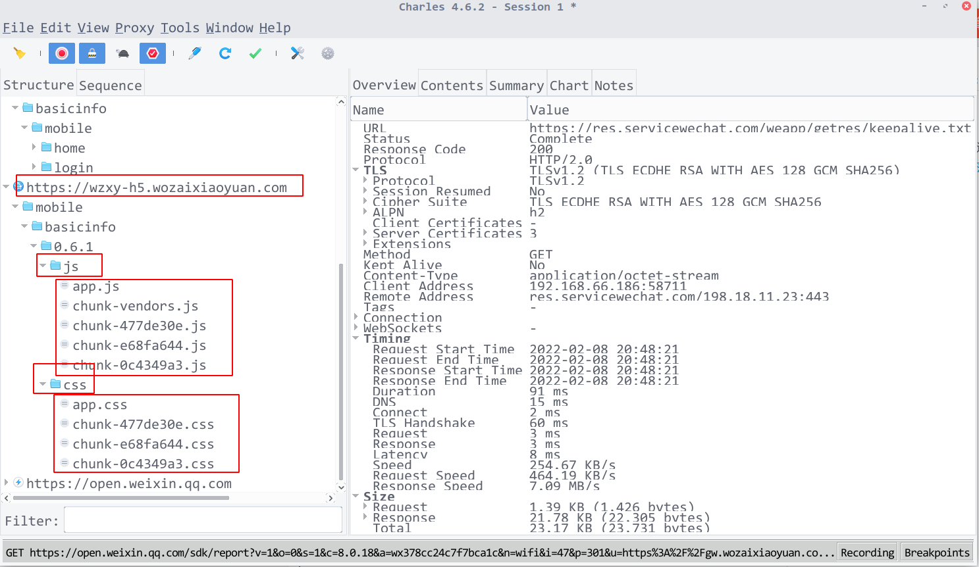Screen dimensions: 979x567
Task: Click the repeat request refresh icon
Action: click(x=225, y=53)
